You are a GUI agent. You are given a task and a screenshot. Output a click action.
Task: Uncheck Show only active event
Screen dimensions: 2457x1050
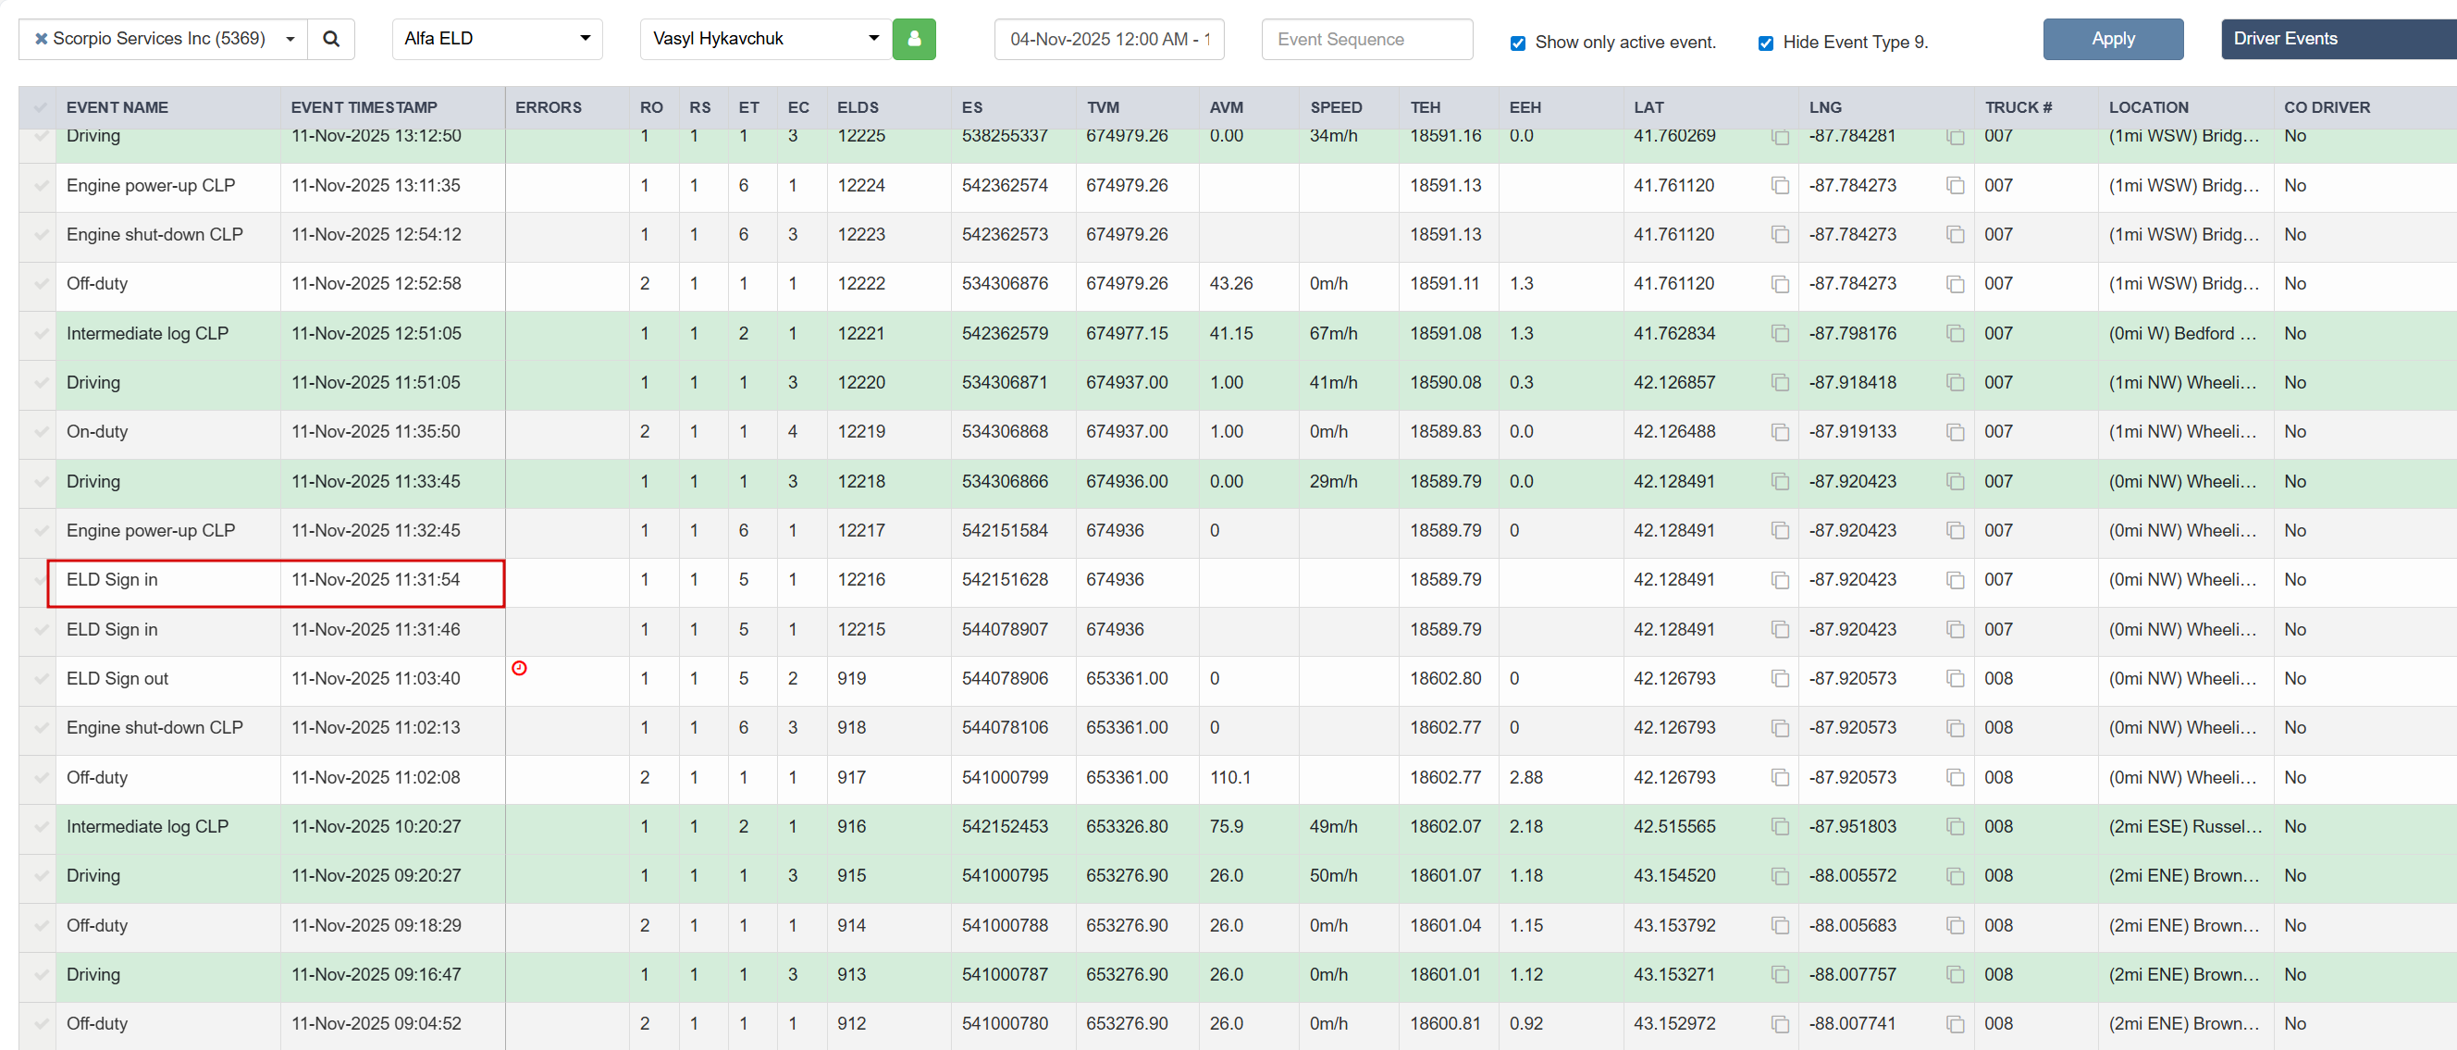[1517, 43]
